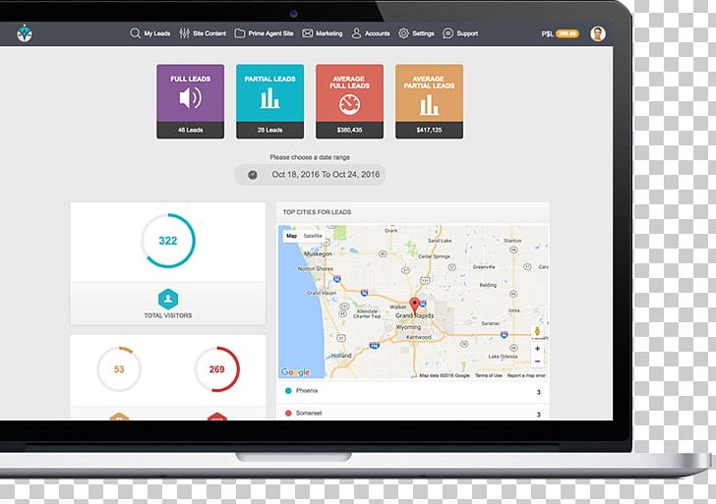716x504 pixels.
Task: Click the teal Phoenix dot marker
Action: click(x=288, y=391)
